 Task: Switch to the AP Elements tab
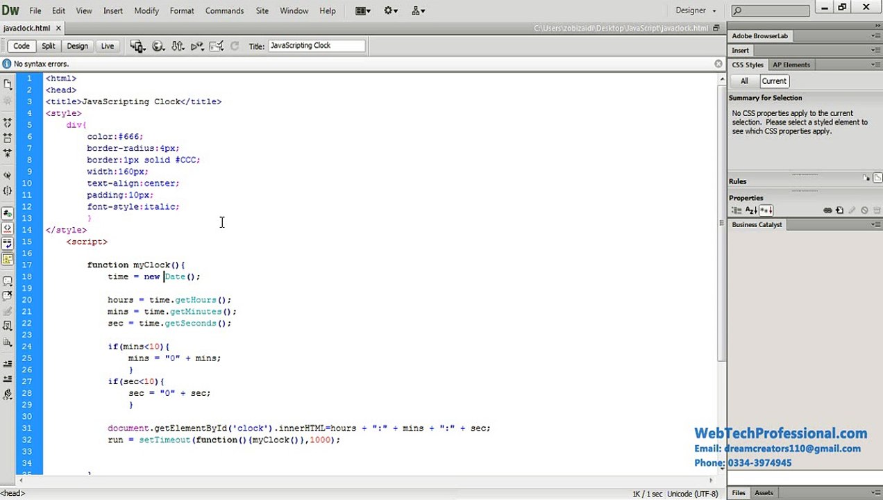791,65
